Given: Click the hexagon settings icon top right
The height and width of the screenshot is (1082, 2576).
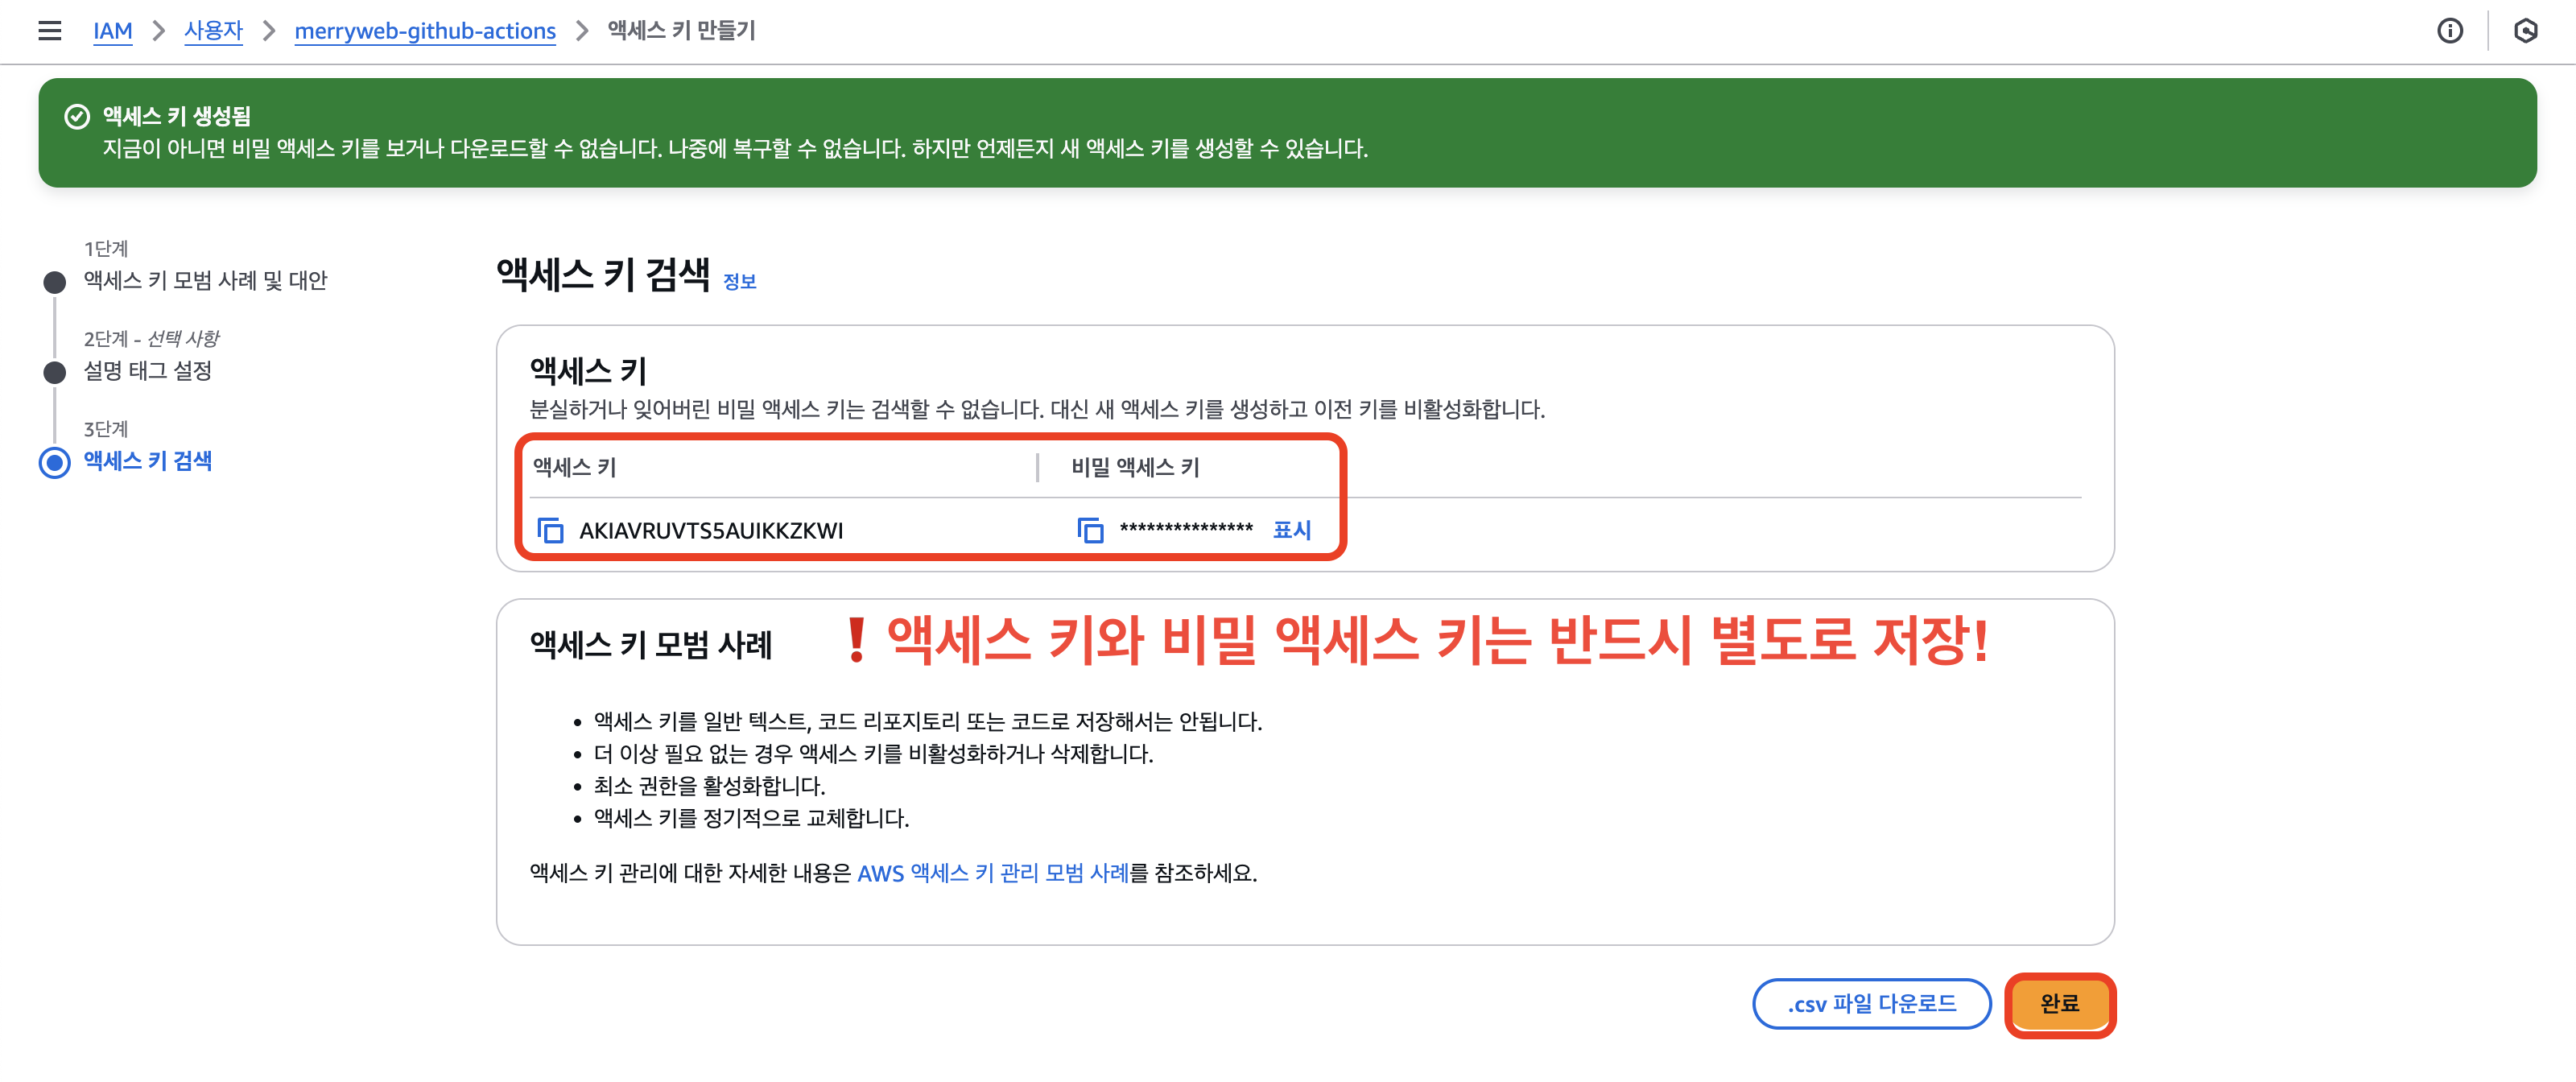Looking at the screenshot, I should pos(2525,31).
